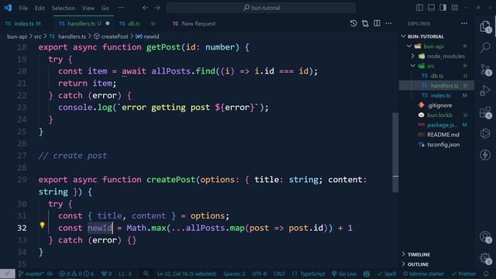Open Customize Layout icon in title bar

(x=455, y=8)
